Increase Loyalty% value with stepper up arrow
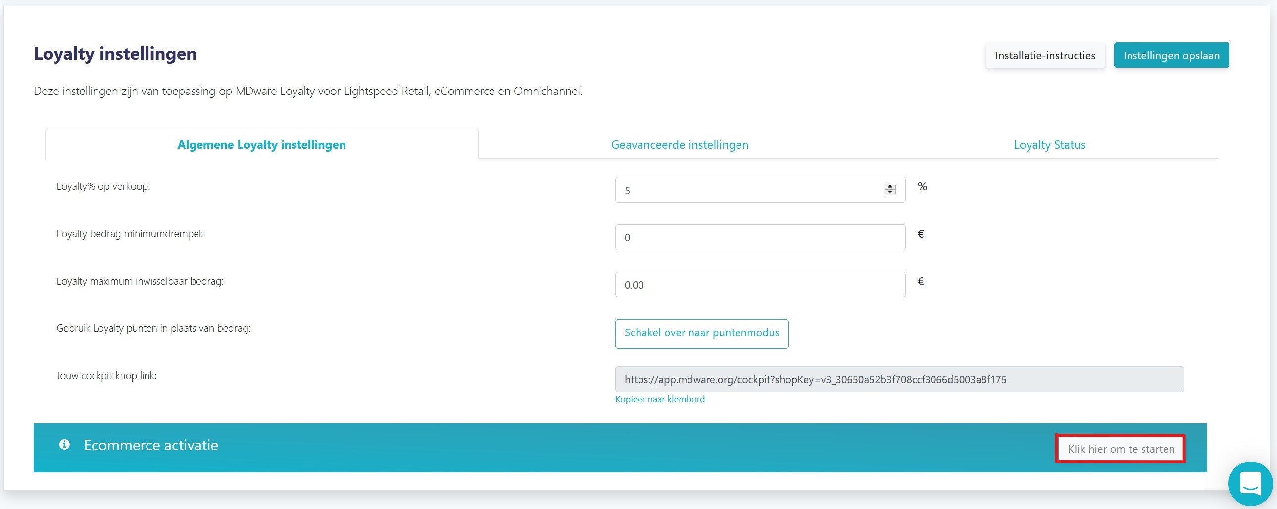Image resolution: width=1277 pixels, height=509 pixels. [890, 187]
